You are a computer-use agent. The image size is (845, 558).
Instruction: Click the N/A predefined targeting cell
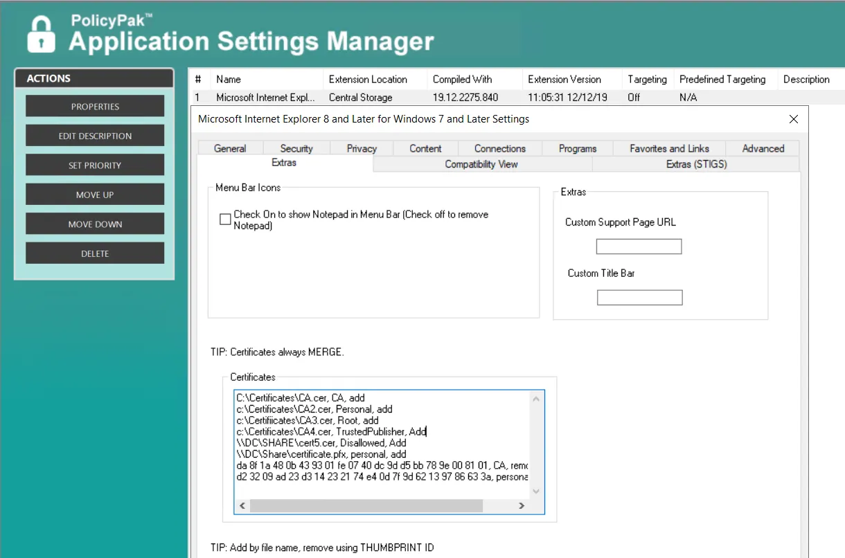(x=688, y=98)
